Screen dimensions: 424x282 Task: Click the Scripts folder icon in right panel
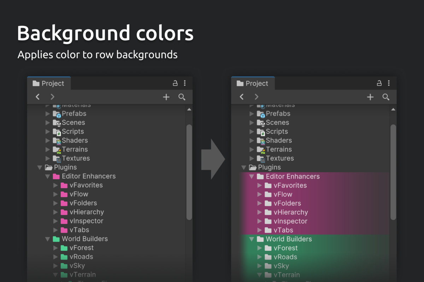click(261, 132)
